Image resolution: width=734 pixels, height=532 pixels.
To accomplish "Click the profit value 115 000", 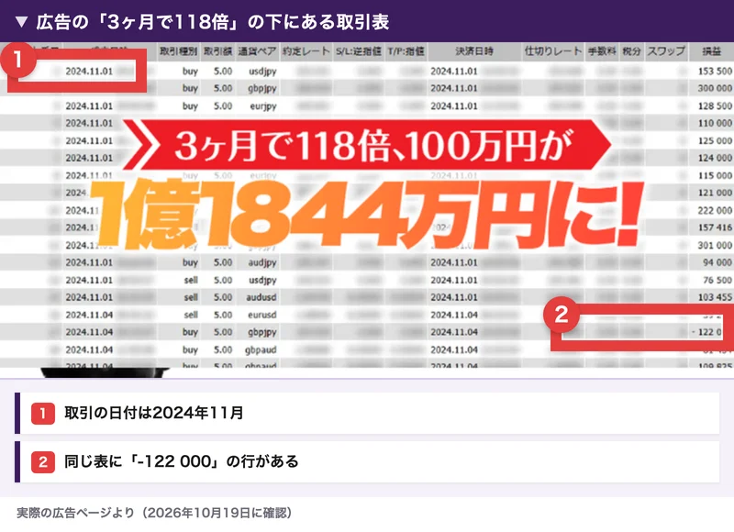I will (715, 175).
